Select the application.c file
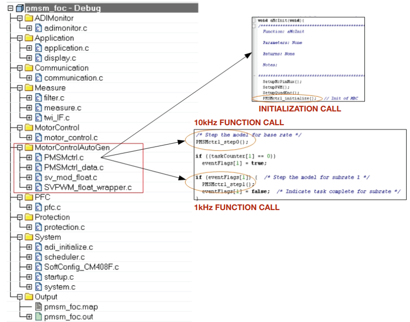The image size is (410, 322). coord(66,48)
